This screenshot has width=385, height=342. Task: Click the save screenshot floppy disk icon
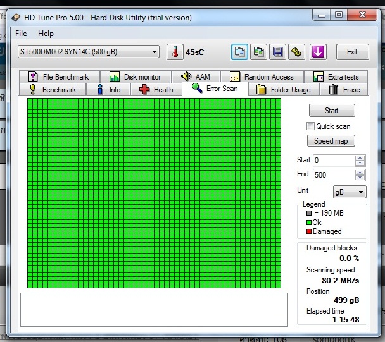click(x=277, y=52)
